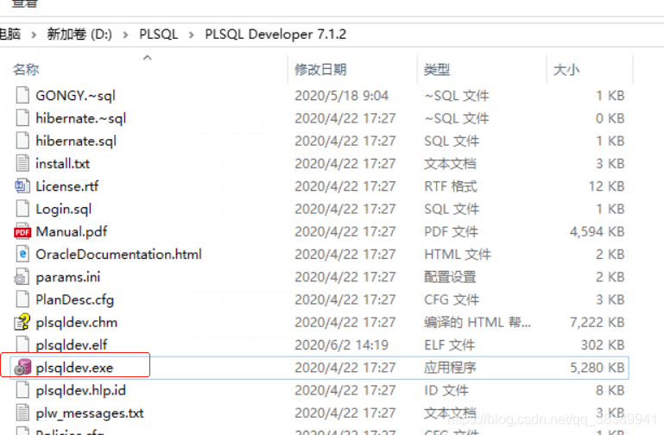This screenshot has width=664, height=435.
Task: Select the plw_messages.txt document icon
Action: [x=22, y=413]
